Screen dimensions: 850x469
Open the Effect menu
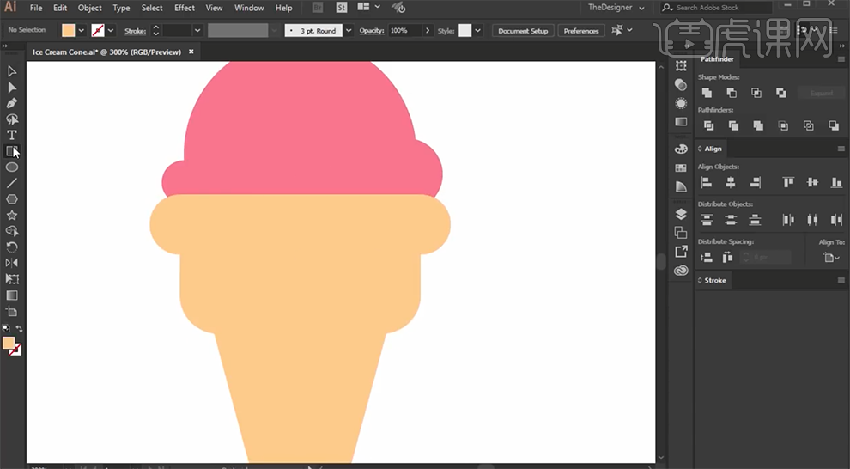185,8
